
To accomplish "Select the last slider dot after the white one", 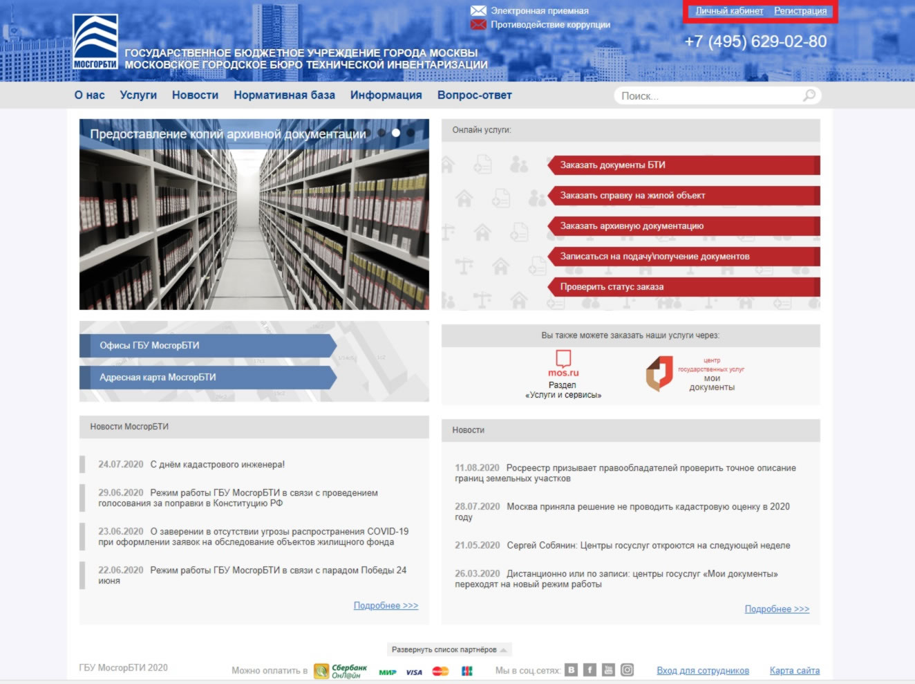I will 411,133.
